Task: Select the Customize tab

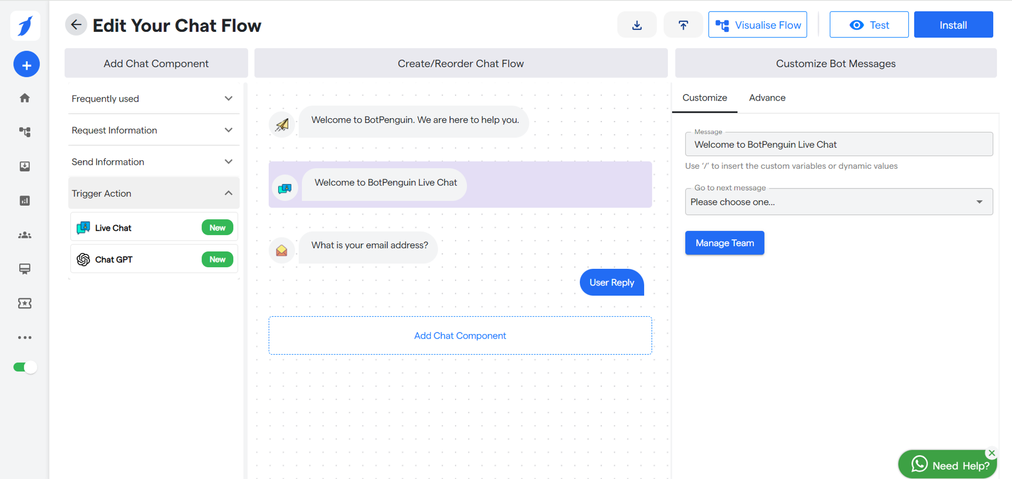Action: coord(704,98)
